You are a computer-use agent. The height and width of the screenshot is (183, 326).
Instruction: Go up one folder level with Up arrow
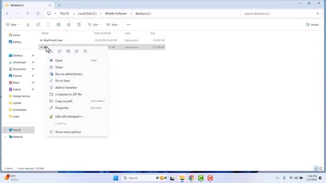click(28, 14)
